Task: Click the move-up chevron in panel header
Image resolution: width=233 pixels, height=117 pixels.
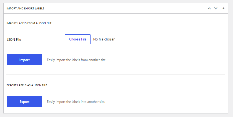Action: click(209, 8)
